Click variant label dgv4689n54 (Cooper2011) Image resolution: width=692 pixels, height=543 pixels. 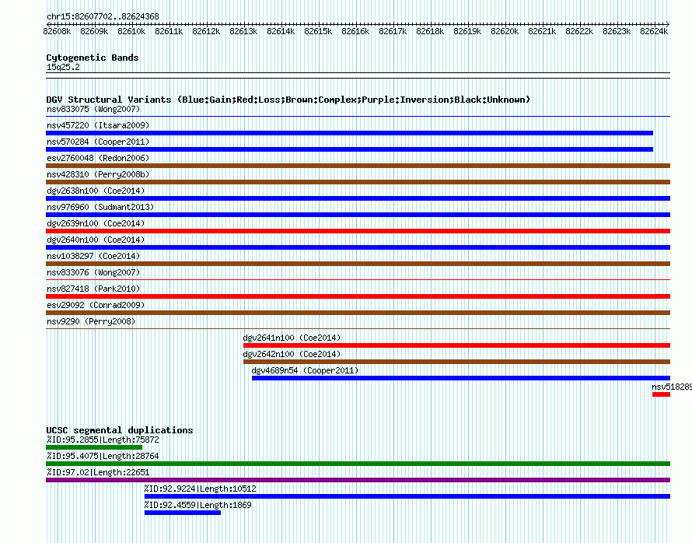click(x=305, y=370)
